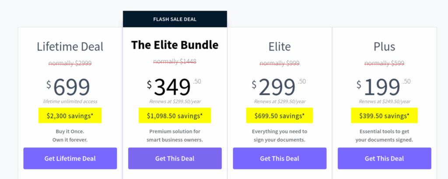Click the $699.50 savings yellow badge
The width and height of the screenshot is (448, 179).
click(280, 116)
